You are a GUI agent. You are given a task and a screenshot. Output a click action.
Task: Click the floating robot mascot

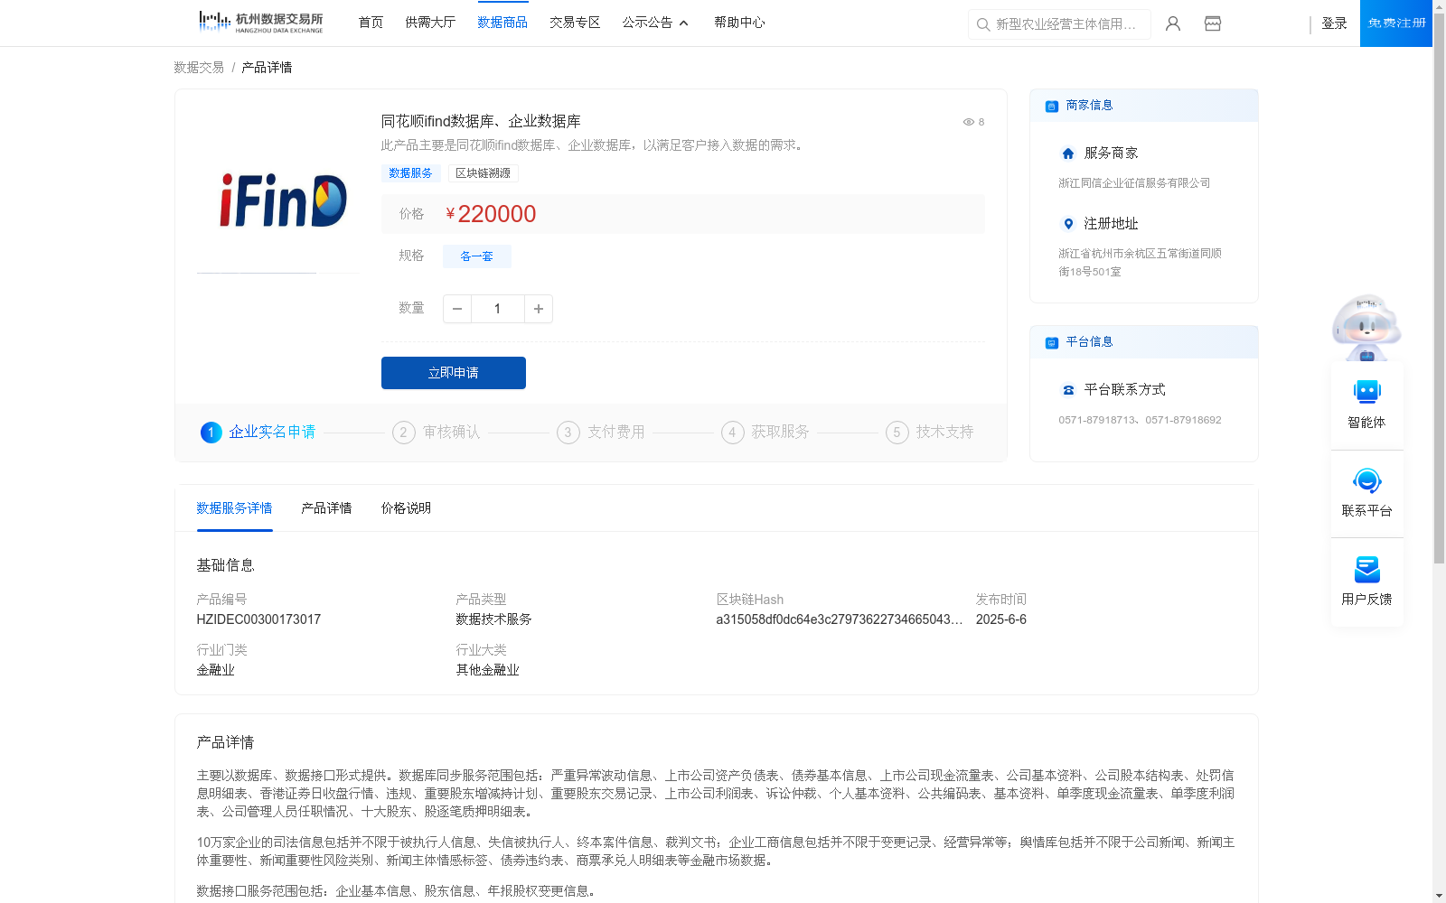(x=1366, y=327)
